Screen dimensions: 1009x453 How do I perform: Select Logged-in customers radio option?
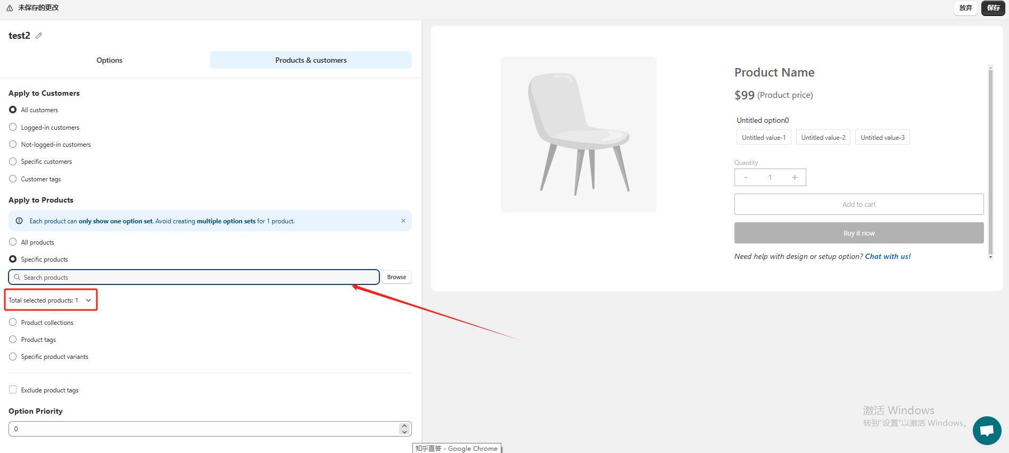13,127
